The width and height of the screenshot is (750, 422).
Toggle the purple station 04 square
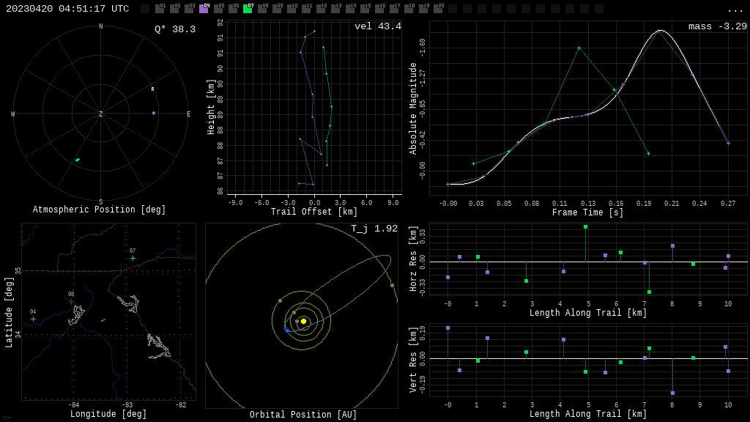coord(204,9)
